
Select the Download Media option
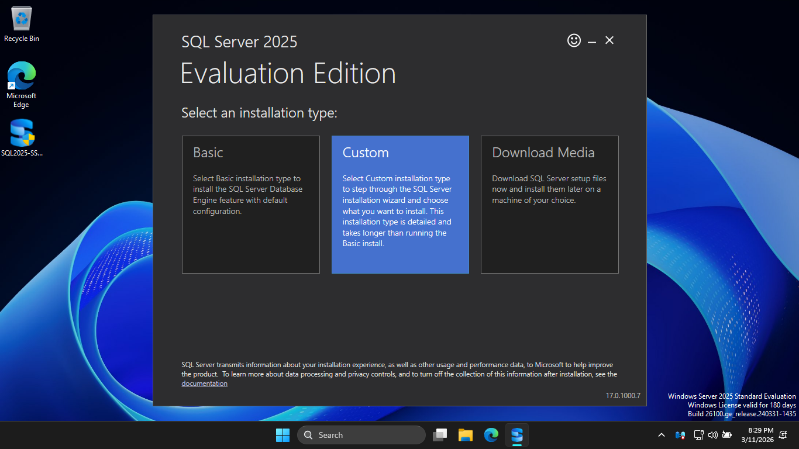click(549, 205)
